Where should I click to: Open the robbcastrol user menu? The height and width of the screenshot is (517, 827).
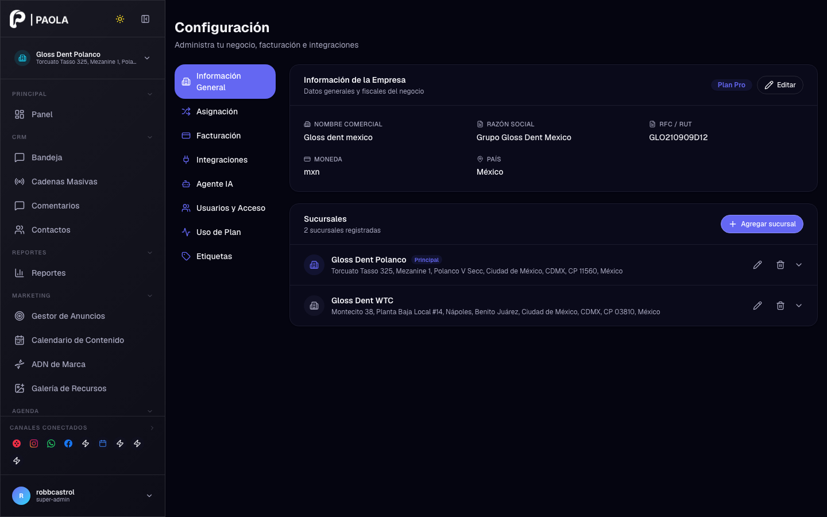(83, 496)
